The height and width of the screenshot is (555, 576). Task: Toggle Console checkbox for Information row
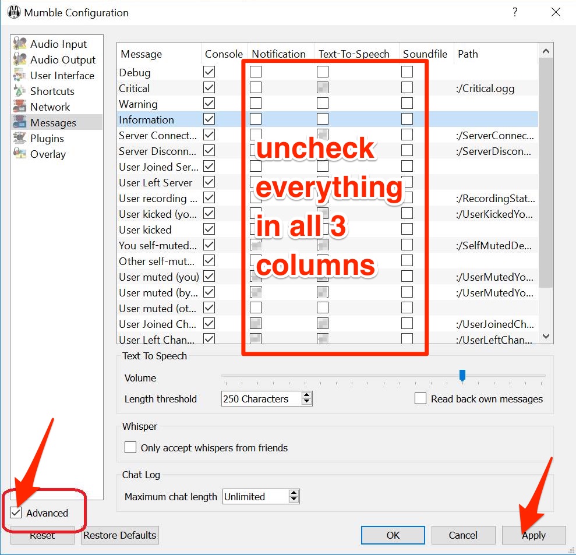click(x=209, y=119)
